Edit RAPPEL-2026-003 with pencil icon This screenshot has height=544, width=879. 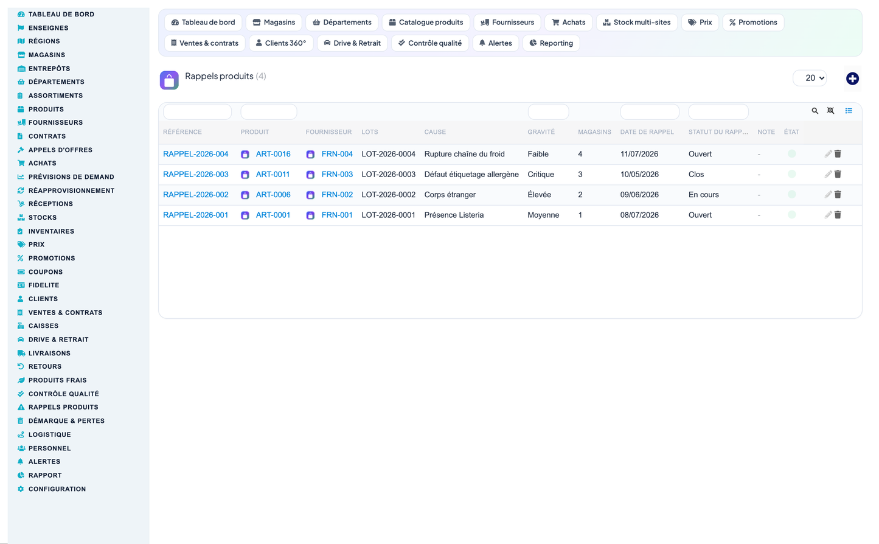point(828,174)
